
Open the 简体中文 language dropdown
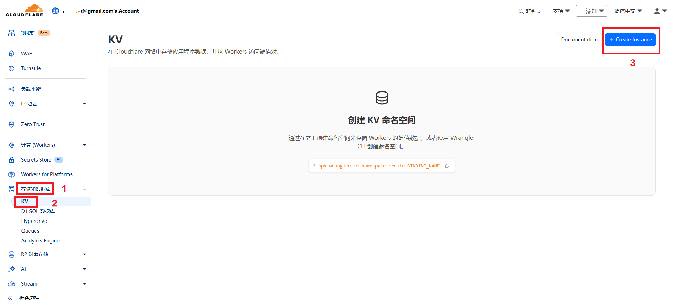628,11
